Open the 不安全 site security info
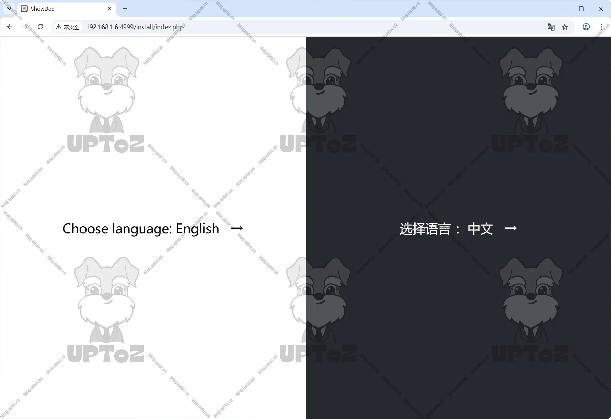This screenshot has height=419, width=611. (67, 27)
